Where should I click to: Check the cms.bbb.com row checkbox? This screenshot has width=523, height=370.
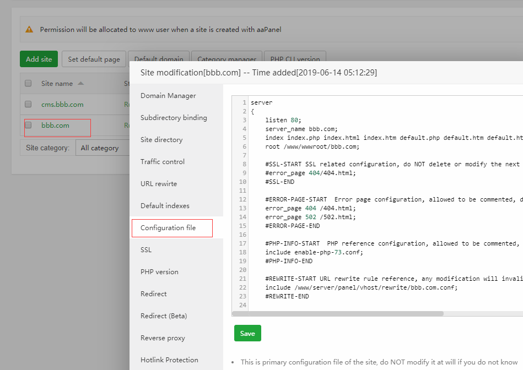tap(28, 104)
